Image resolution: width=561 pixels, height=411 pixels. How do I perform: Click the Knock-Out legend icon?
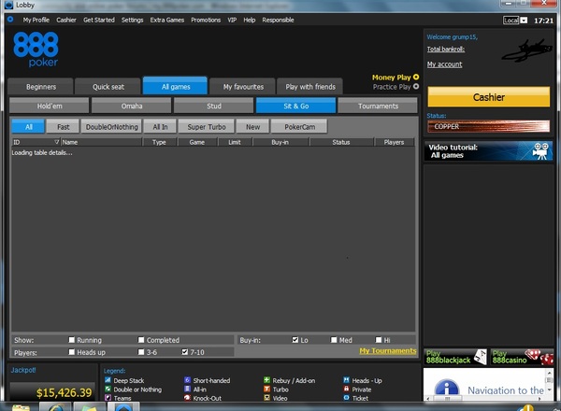click(x=187, y=397)
